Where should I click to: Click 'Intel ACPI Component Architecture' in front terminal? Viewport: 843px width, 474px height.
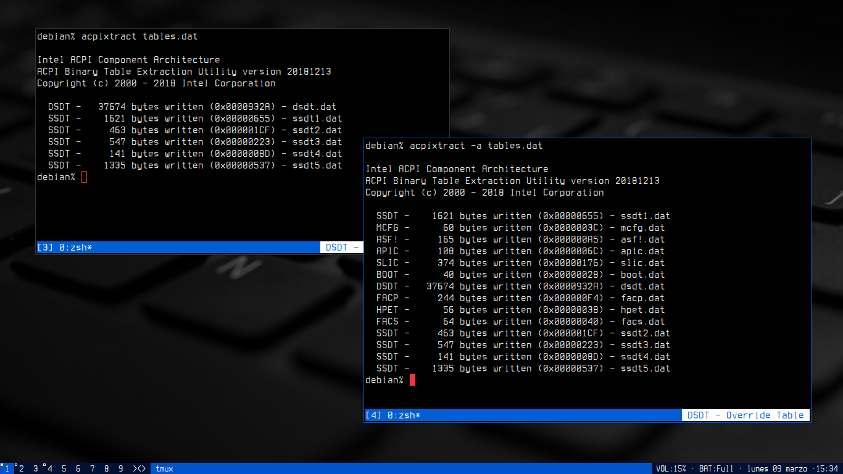click(x=457, y=169)
